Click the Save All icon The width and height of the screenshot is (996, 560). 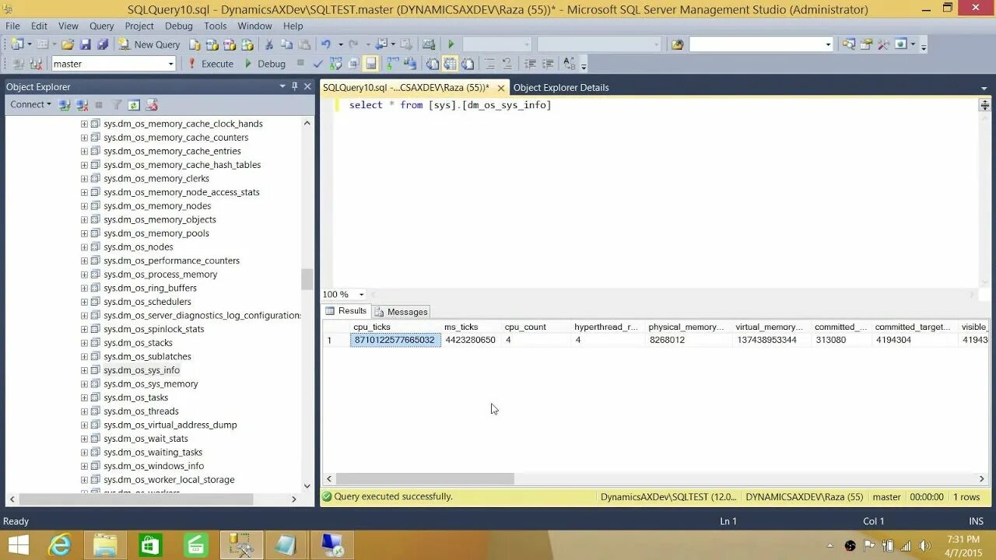point(103,44)
